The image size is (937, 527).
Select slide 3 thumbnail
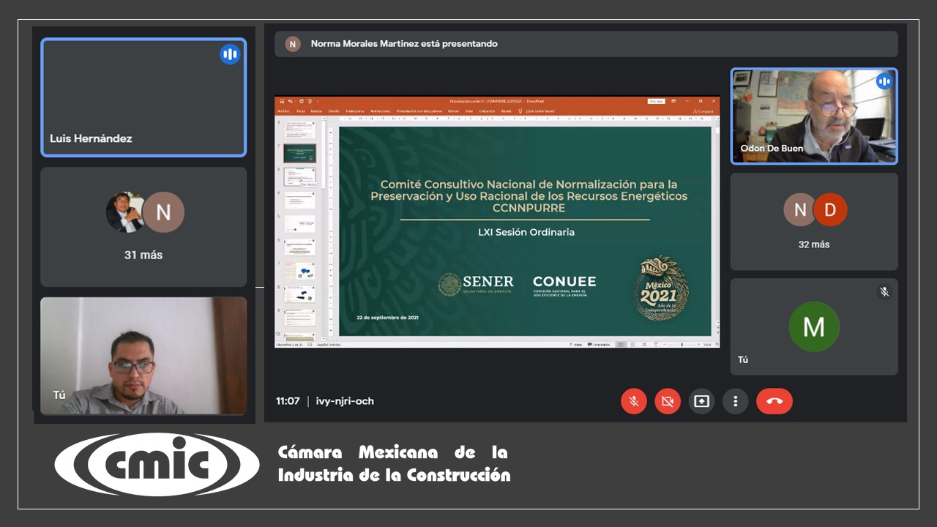click(x=299, y=176)
